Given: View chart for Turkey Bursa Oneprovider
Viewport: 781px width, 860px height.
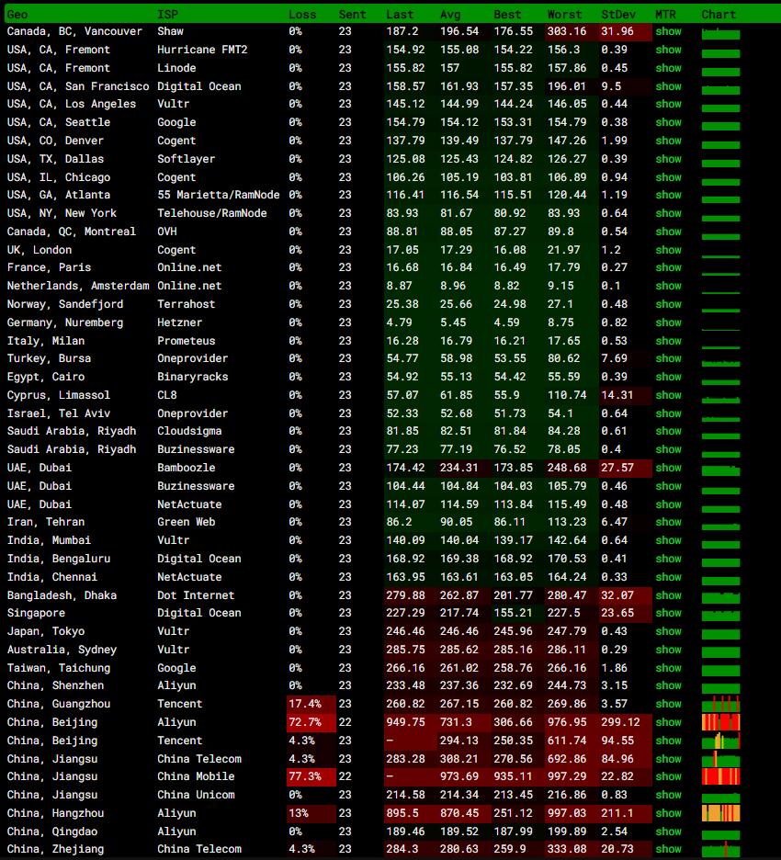Looking at the screenshot, I should (x=720, y=363).
